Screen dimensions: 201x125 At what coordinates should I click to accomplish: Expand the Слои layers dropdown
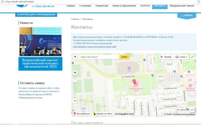[x=182, y=57]
